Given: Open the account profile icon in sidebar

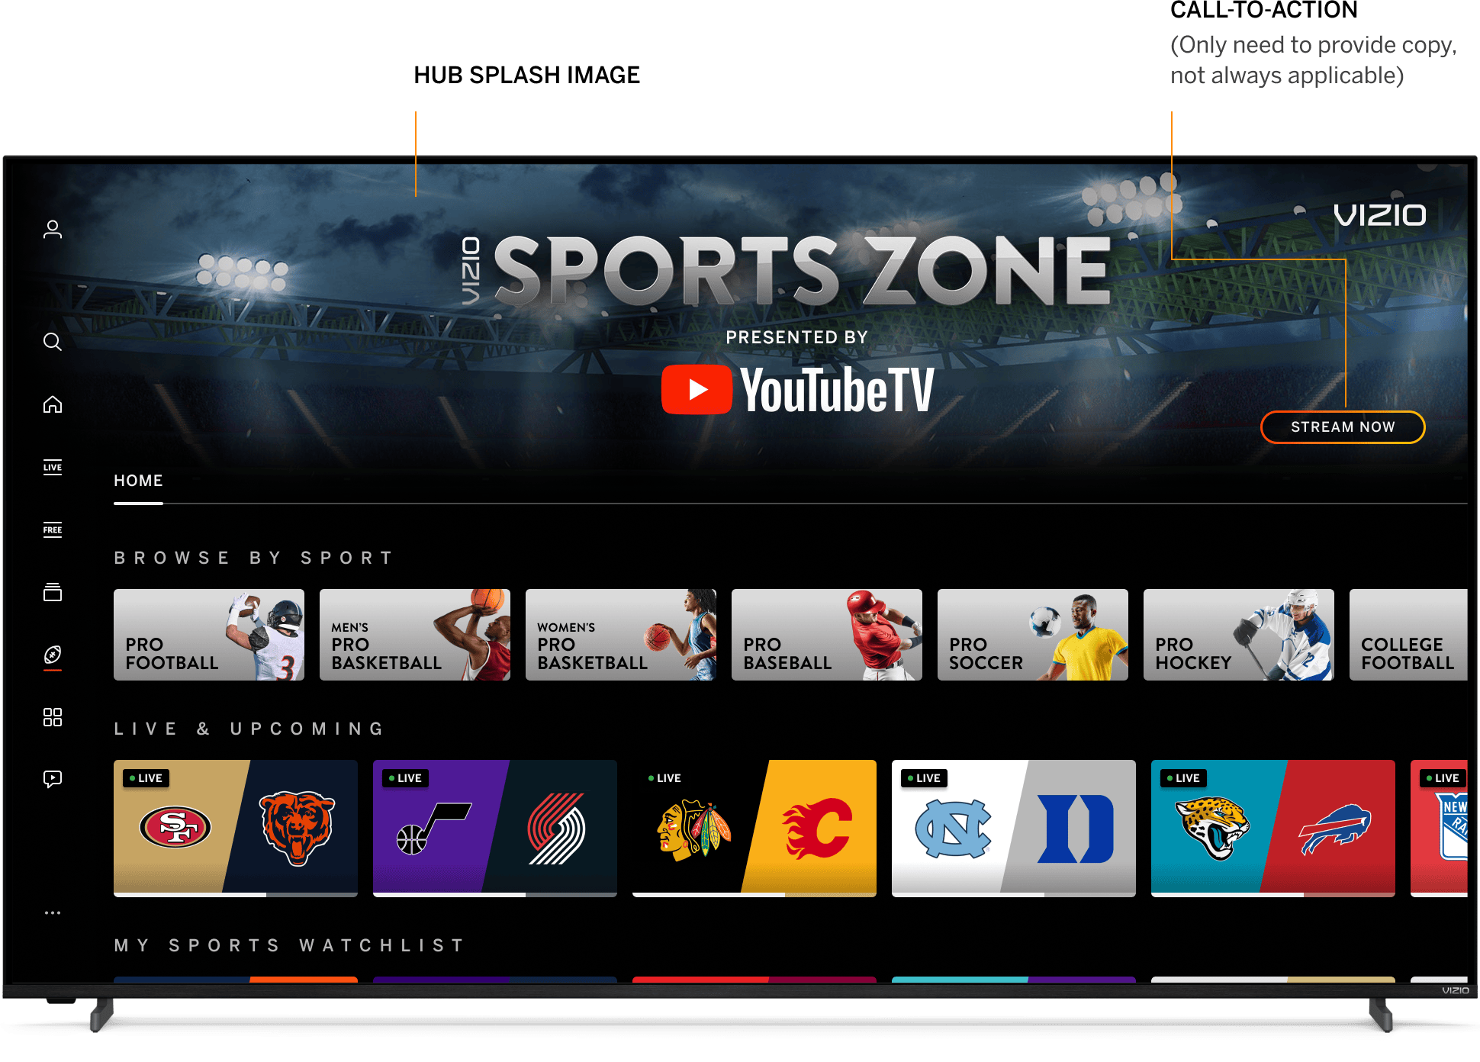Looking at the screenshot, I should pyautogui.click(x=53, y=229).
